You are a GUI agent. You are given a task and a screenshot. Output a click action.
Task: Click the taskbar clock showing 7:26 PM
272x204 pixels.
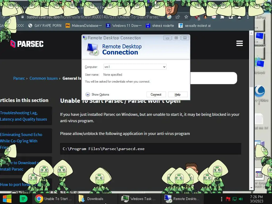click(256, 199)
